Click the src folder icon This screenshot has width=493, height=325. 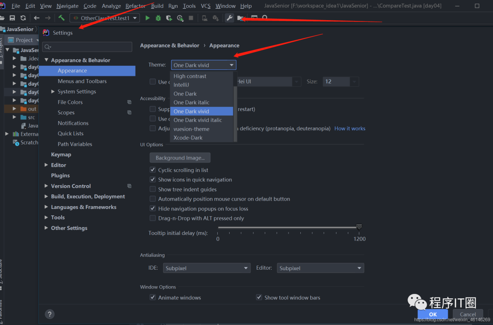coord(23,117)
